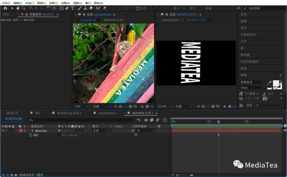The height and width of the screenshot is (177, 287).
Task: Click red label color of MEDIATEA layer
Action: click(21, 131)
